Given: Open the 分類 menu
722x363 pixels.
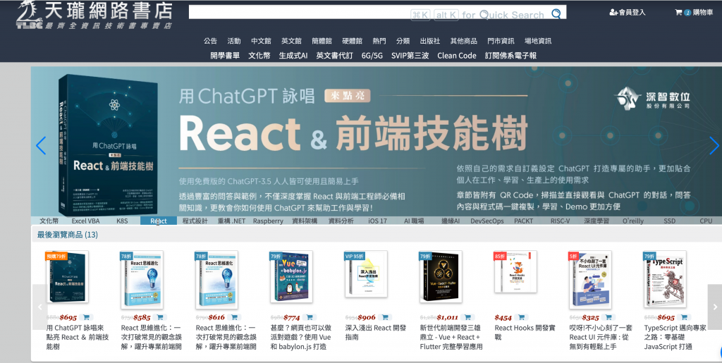Looking at the screenshot, I should 403,41.
